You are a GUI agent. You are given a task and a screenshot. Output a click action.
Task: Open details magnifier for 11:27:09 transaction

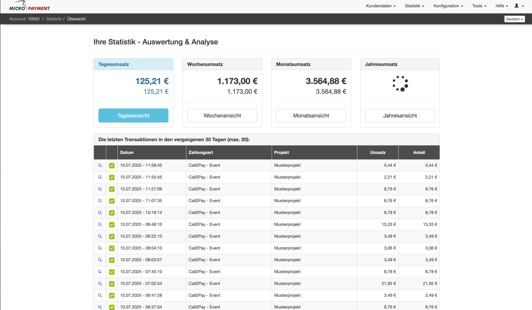100,189
